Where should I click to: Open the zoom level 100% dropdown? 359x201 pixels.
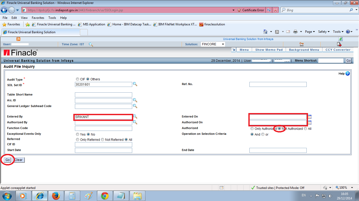tap(352, 188)
